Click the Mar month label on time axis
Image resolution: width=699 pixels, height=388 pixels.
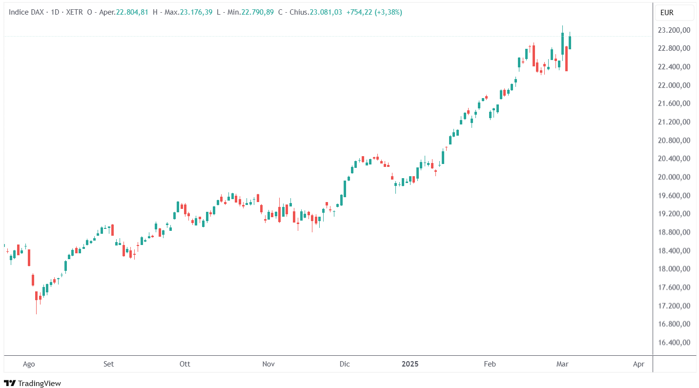[562, 364]
